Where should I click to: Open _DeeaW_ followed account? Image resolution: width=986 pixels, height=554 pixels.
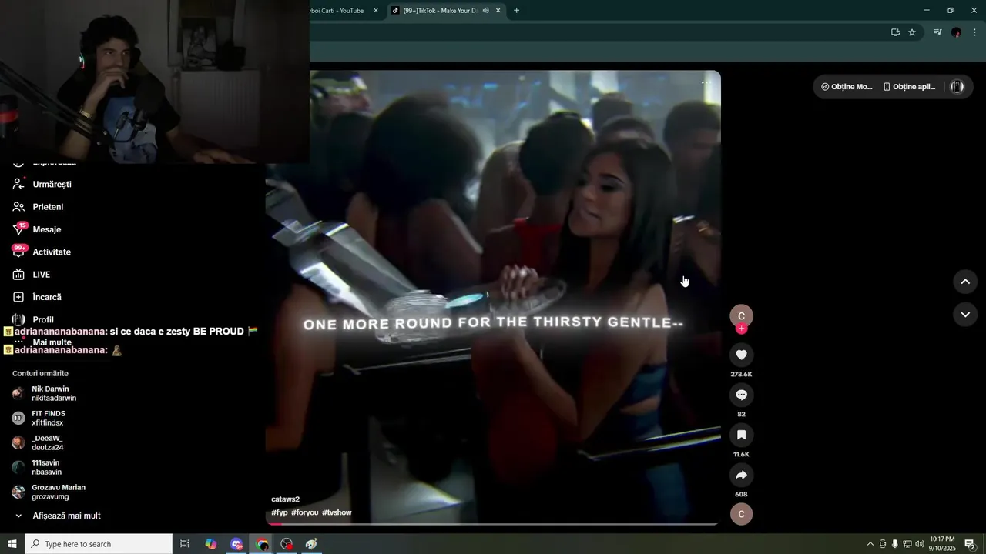click(x=46, y=442)
